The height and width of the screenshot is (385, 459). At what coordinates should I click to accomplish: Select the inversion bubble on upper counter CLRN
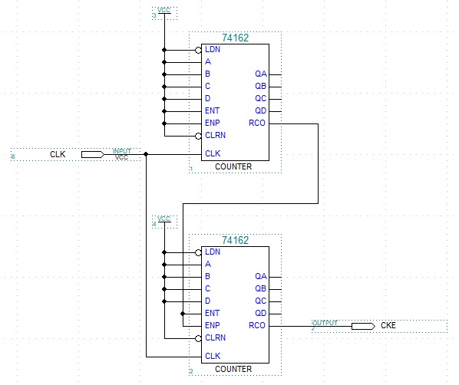(198, 136)
